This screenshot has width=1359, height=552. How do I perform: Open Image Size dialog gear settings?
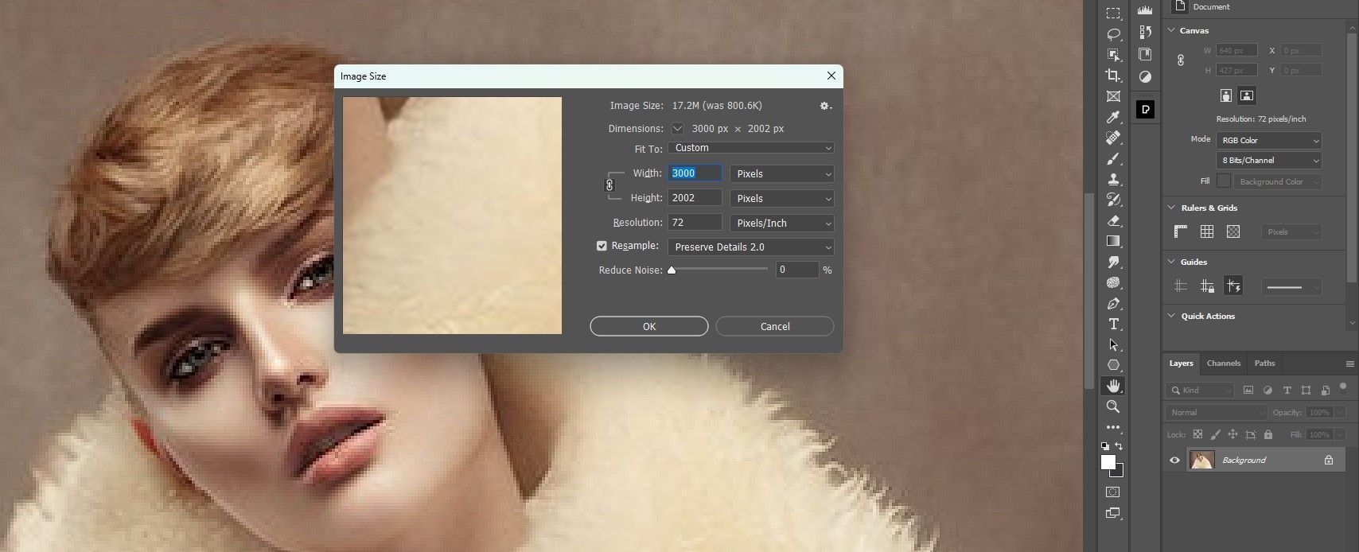(826, 106)
